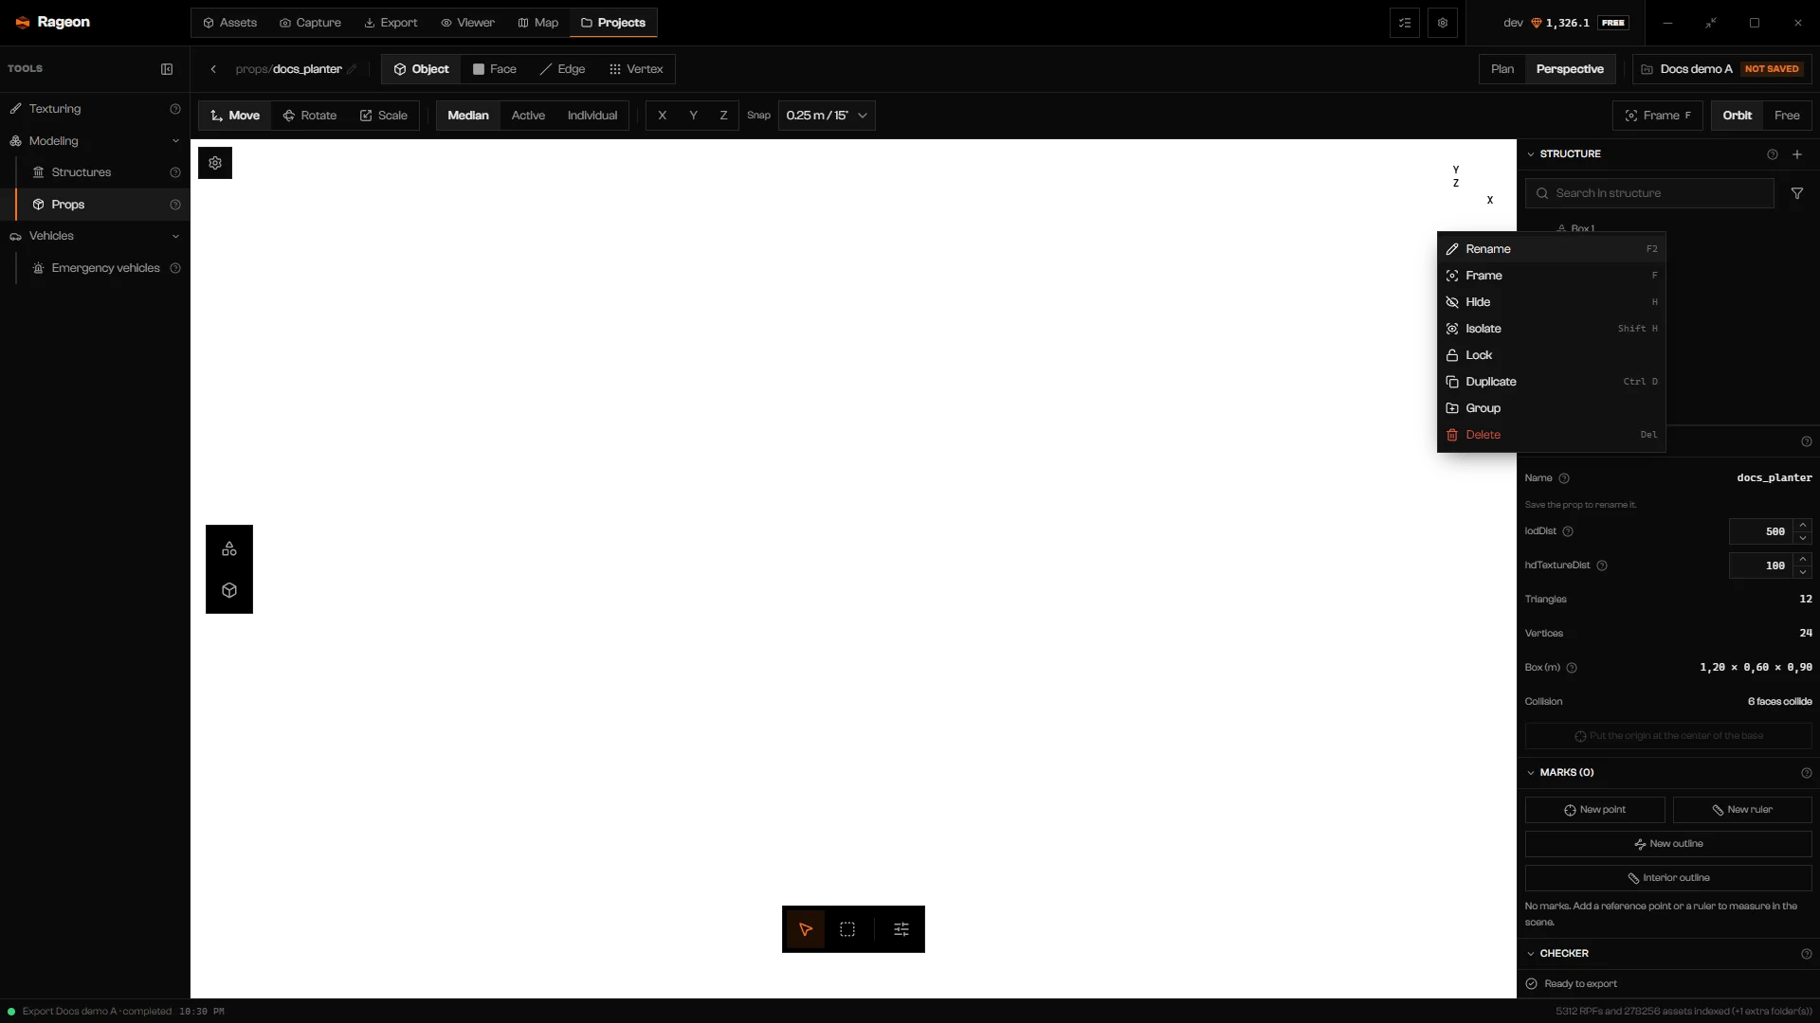Select the arrow pointer selection tool
Screen dimensions: 1820x1023
click(806, 929)
